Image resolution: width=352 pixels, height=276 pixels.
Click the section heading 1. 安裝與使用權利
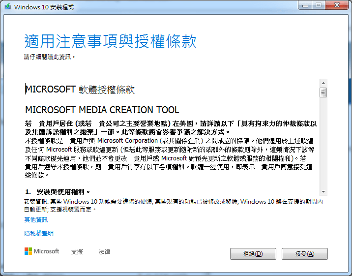(58, 192)
